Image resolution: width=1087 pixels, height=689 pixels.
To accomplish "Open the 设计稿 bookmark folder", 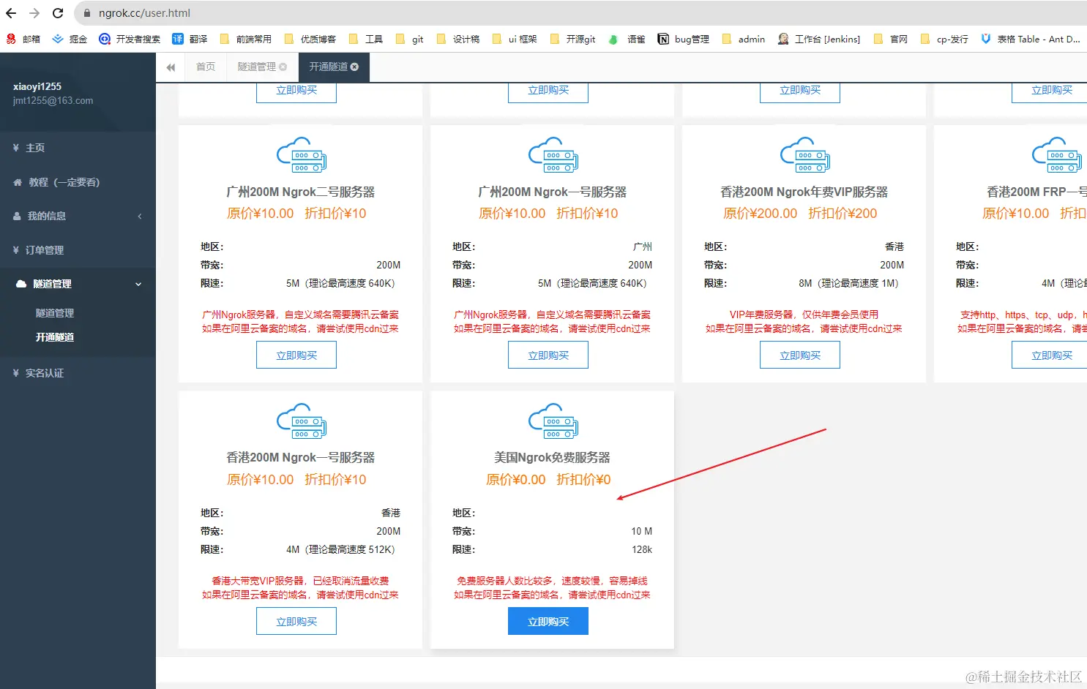I will tap(457, 39).
